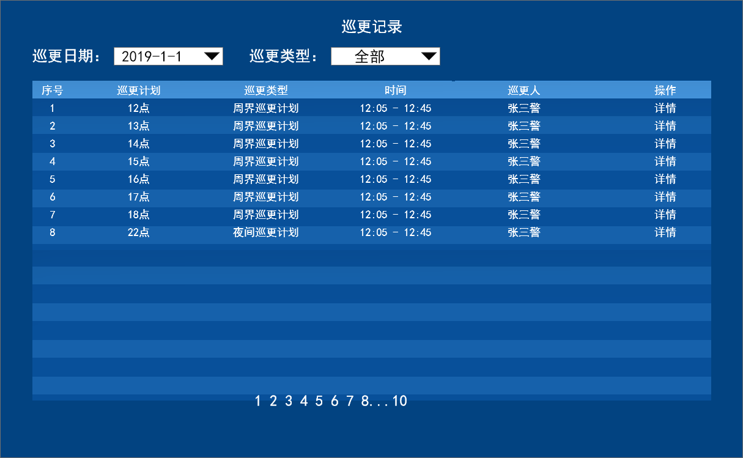View 详情 for the 17点 patrol row
The image size is (743, 458).
click(665, 197)
